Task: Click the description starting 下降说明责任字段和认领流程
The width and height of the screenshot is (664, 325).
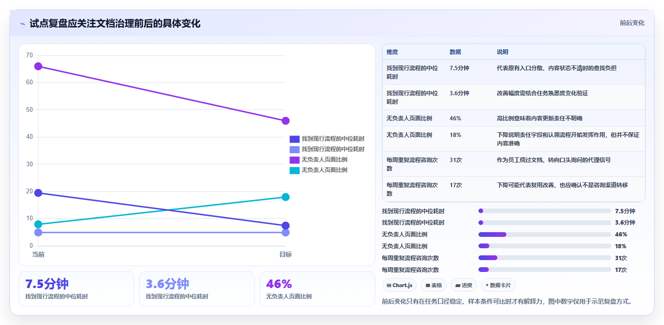Action: 569,139
